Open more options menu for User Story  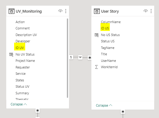[151, 11]
